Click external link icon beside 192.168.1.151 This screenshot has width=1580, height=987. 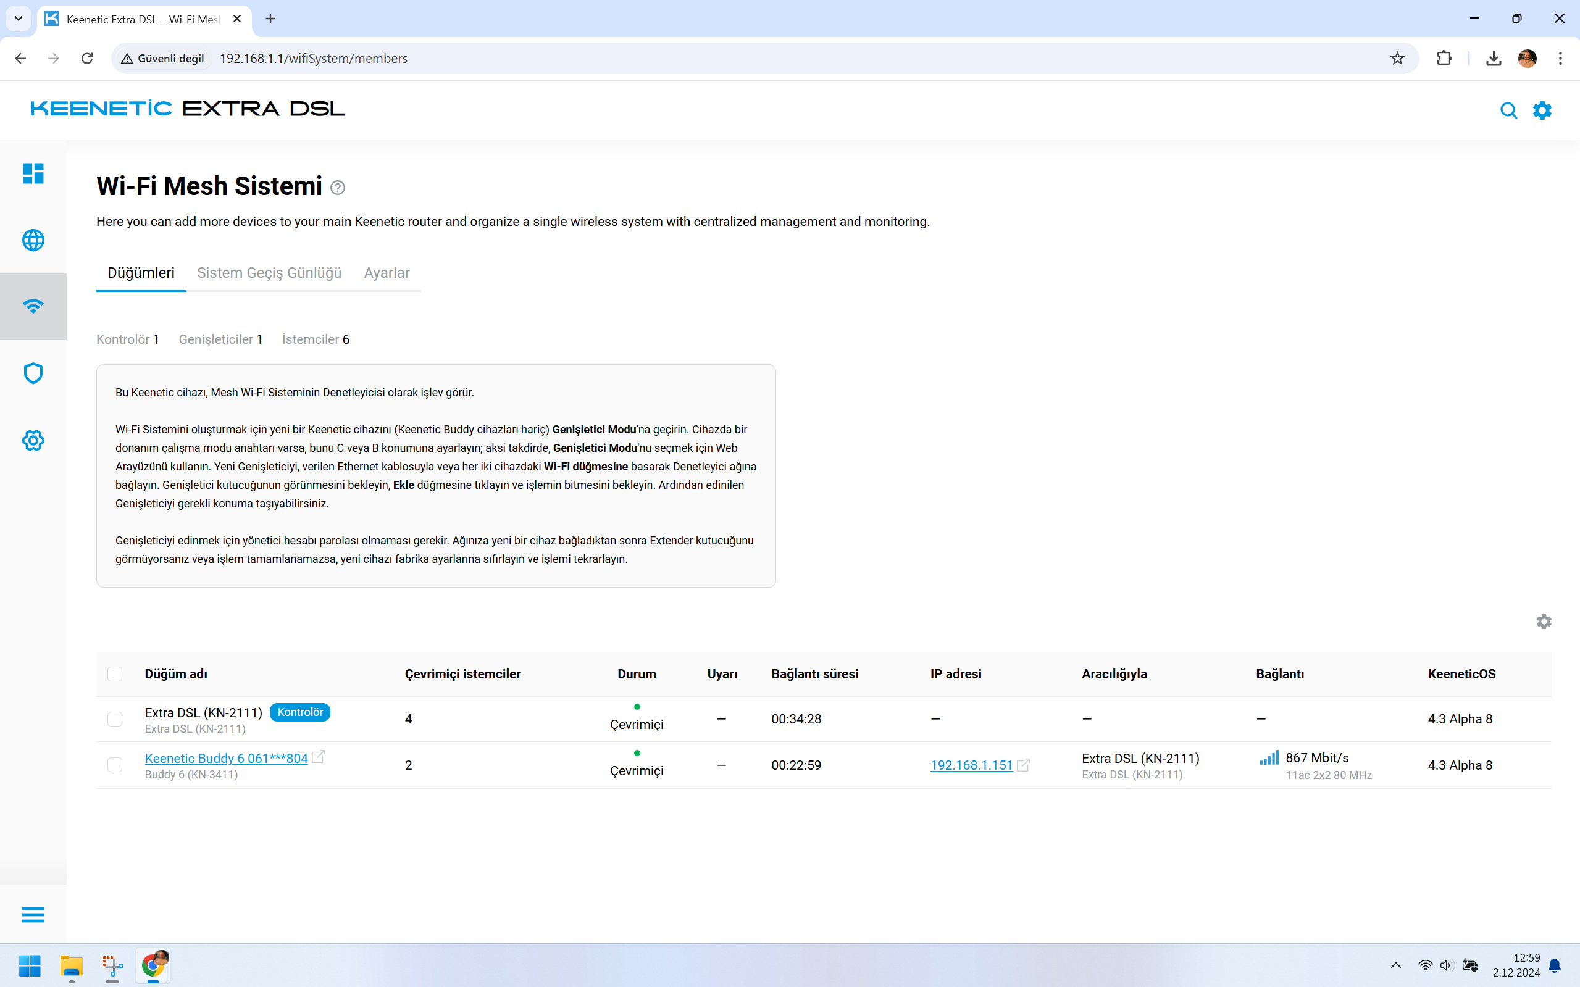click(x=1023, y=765)
